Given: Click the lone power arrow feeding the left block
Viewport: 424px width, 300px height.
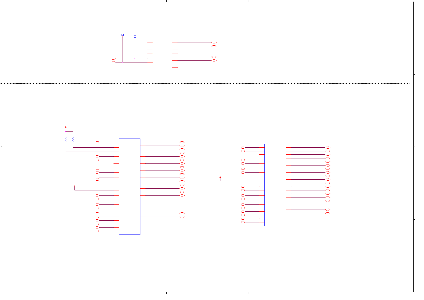Looking at the screenshot, I should [x=74, y=186].
